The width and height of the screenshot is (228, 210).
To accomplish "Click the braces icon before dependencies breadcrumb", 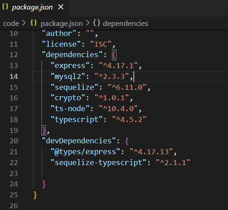I will coord(96,23).
